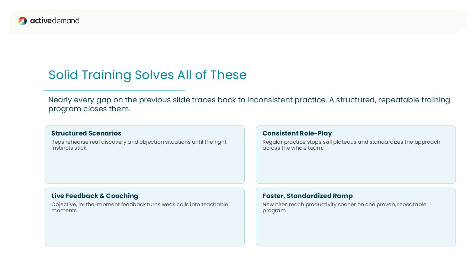Select the New hires reach productivity text

[344, 207]
